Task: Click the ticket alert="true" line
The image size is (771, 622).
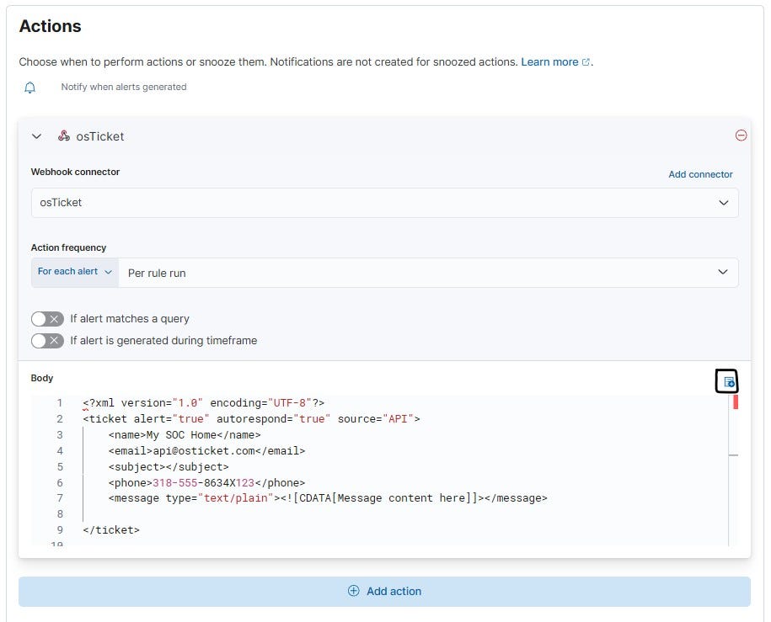Action: (251, 419)
